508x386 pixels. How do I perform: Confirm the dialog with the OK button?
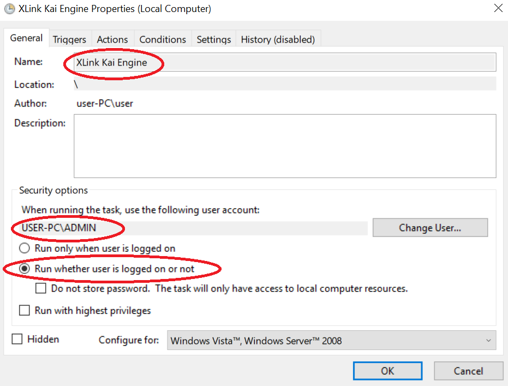[x=387, y=371]
